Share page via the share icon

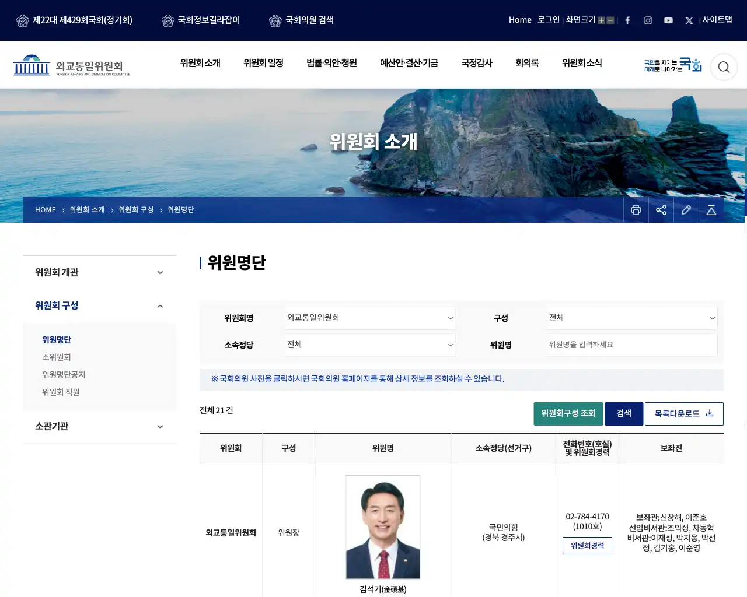pyautogui.click(x=661, y=210)
